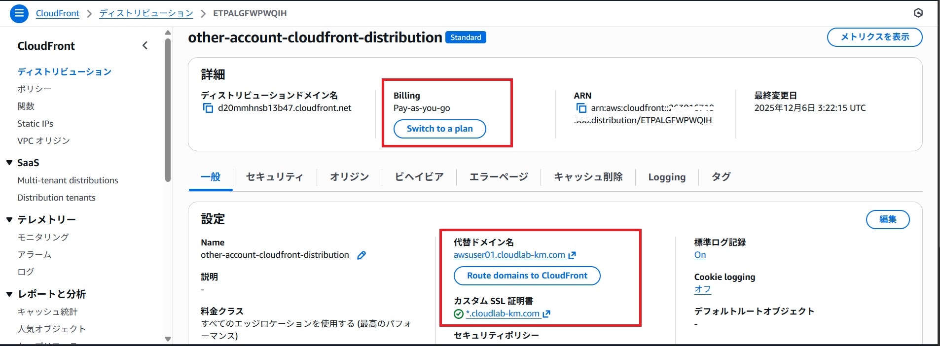The image size is (940, 346).
Task: Edit Name with pencil icon
Action: [x=362, y=255]
